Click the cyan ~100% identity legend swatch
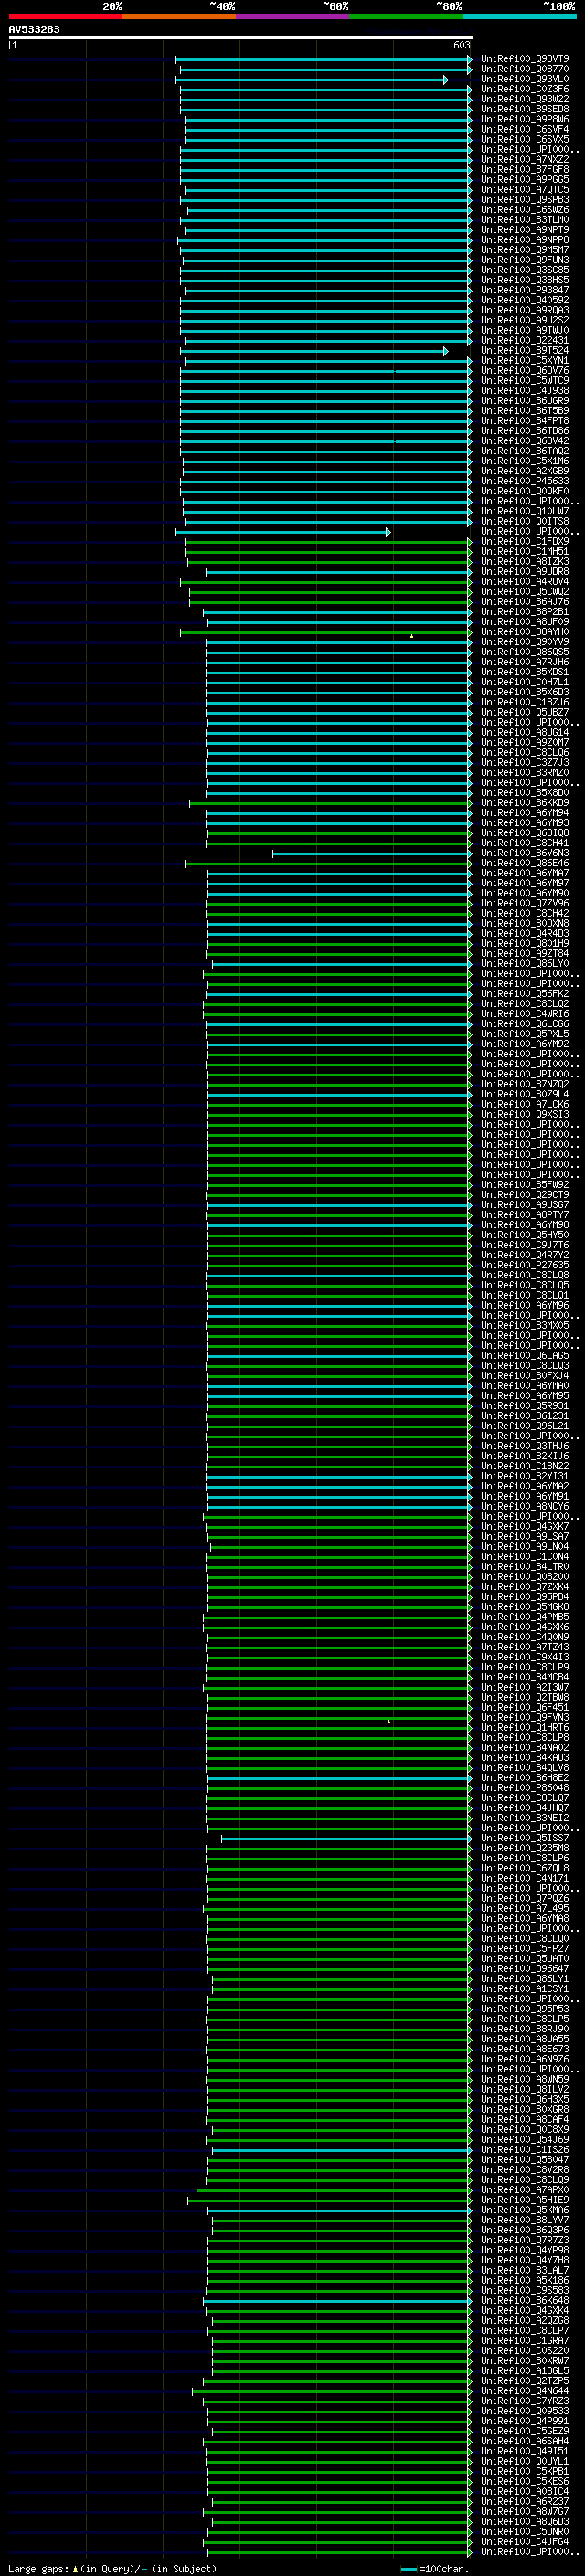Image resolution: width=585 pixels, height=2576 pixels. pyautogui.click(x=519, y=16)
